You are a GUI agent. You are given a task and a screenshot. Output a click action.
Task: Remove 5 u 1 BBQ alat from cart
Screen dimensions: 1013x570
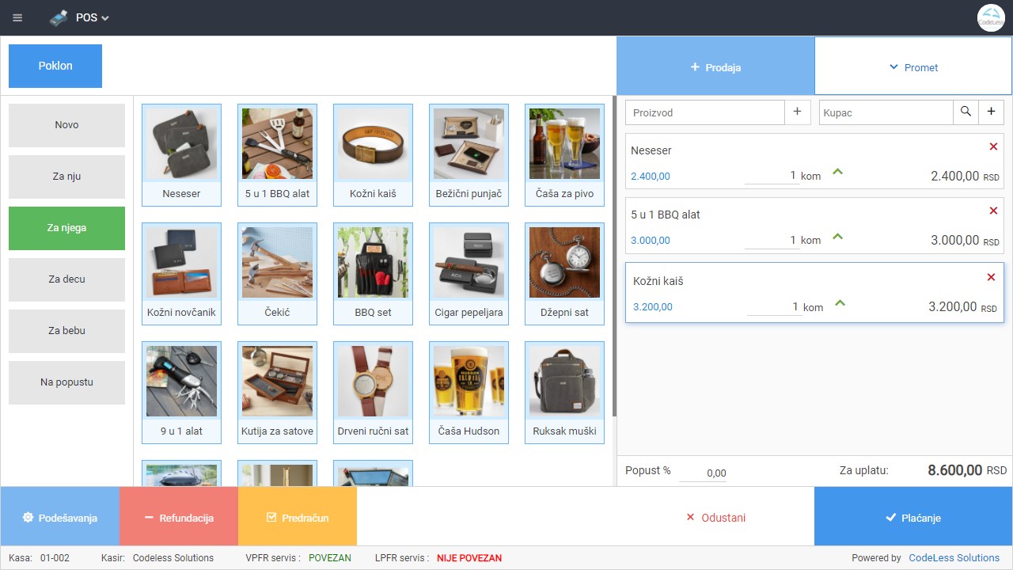tap(994, 211)
